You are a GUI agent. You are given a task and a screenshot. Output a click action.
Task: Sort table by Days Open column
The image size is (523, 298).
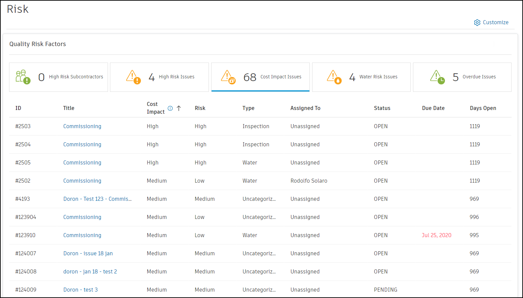point(483,108)
